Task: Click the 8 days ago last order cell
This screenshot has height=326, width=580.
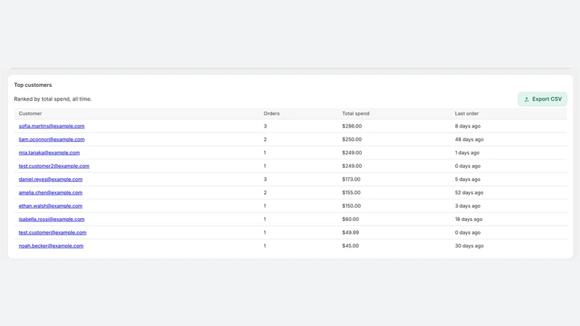Action: (x=468, y=126)
